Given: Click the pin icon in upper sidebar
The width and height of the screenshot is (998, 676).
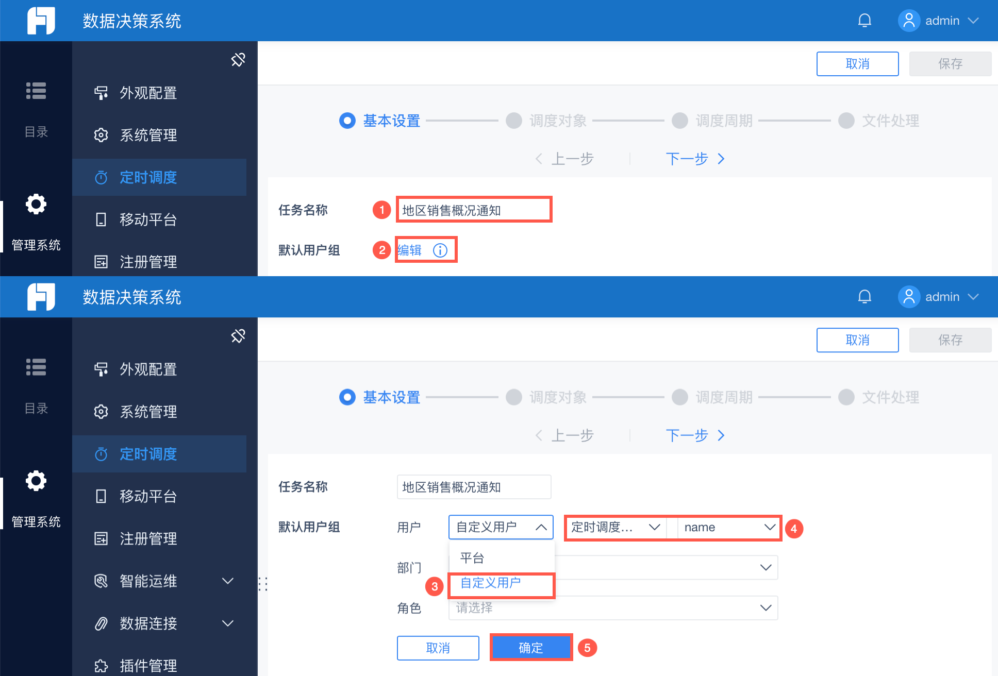Looking at the screenshot, I should 238,60.
